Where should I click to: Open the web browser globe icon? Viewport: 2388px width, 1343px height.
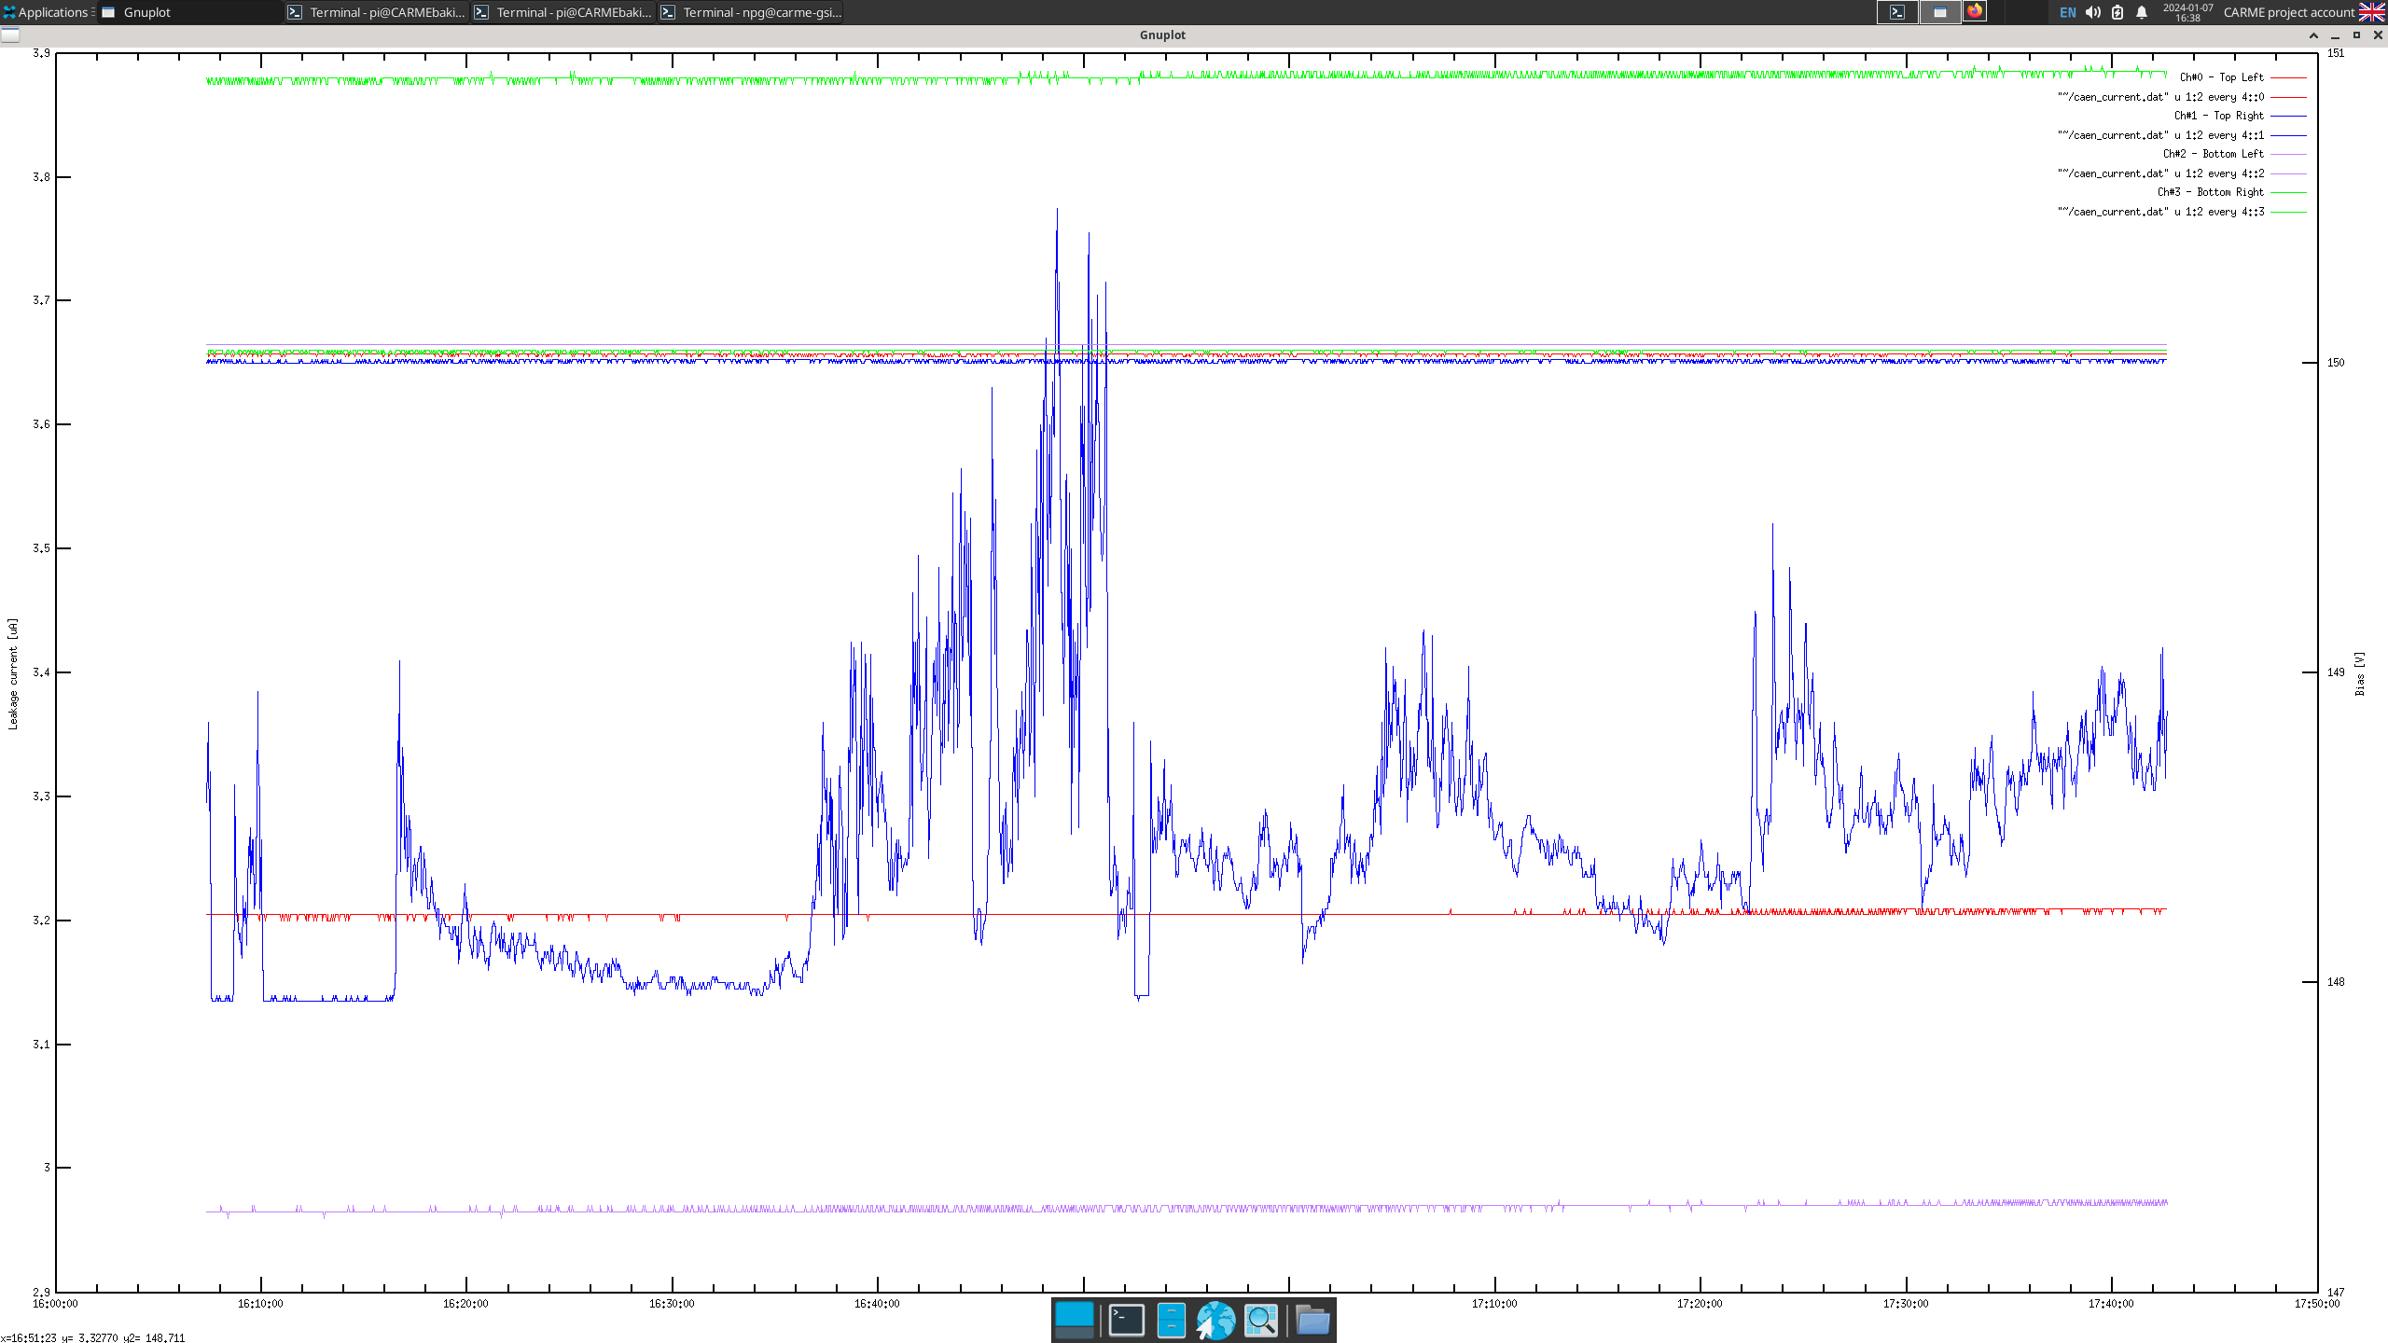pyautogui.click(x=1215, y=1320)
